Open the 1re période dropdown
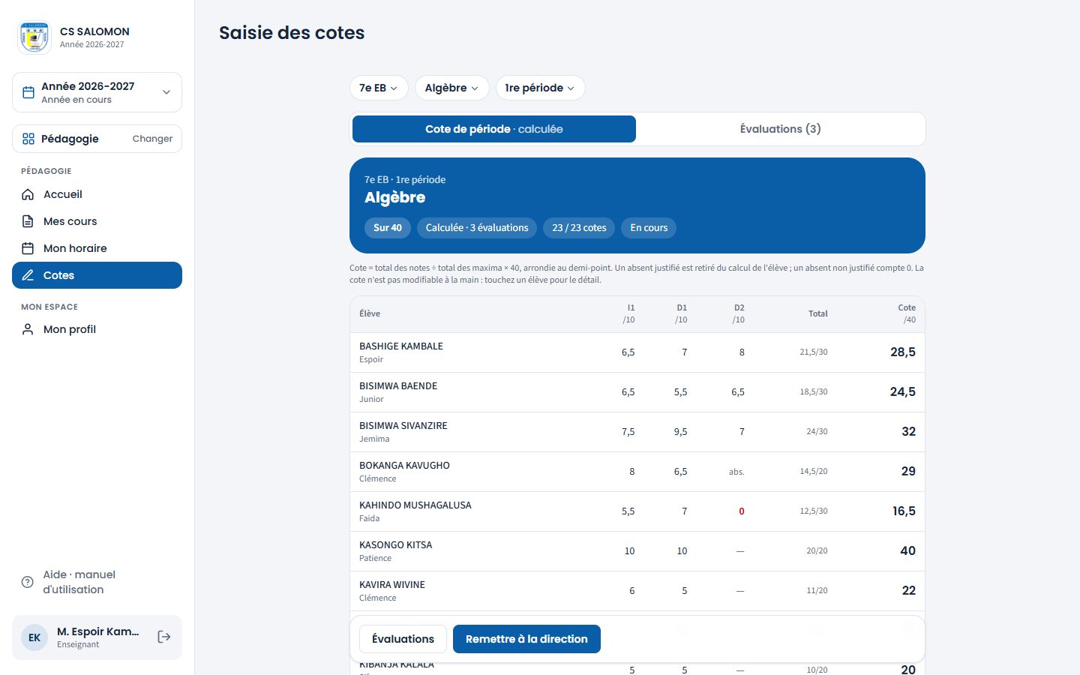The image size is (1080, 675). [540, 88]
